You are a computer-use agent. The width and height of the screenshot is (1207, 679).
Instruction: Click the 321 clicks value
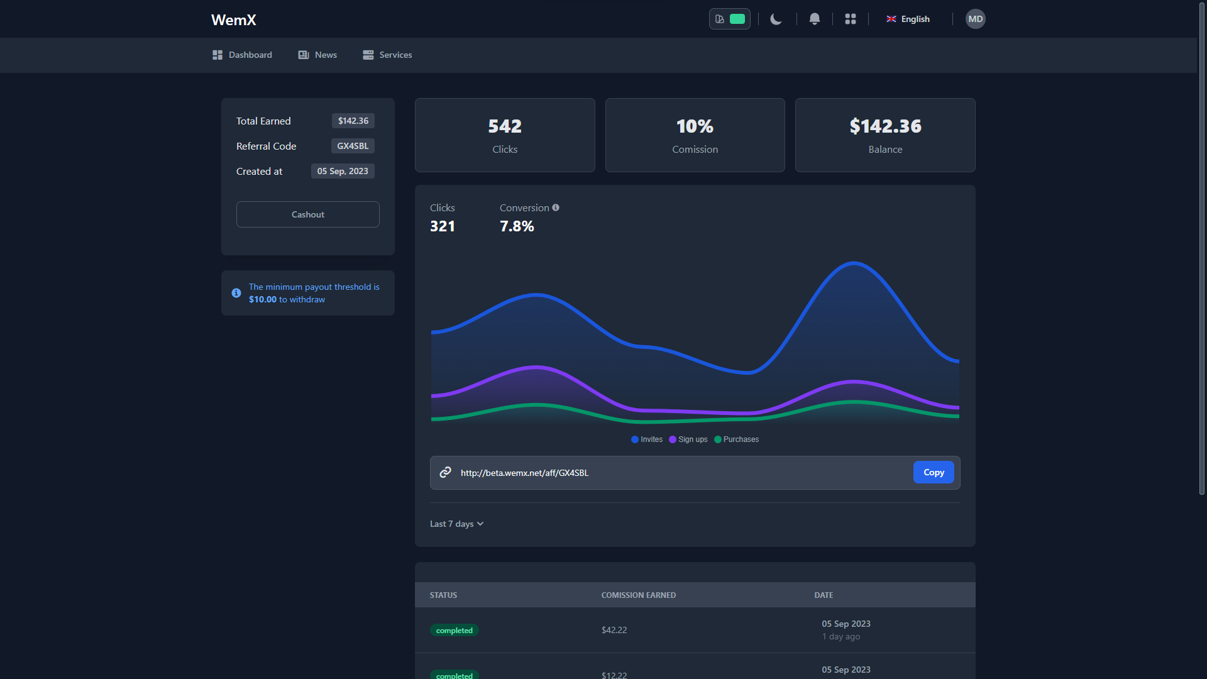[x=443, y=226]
